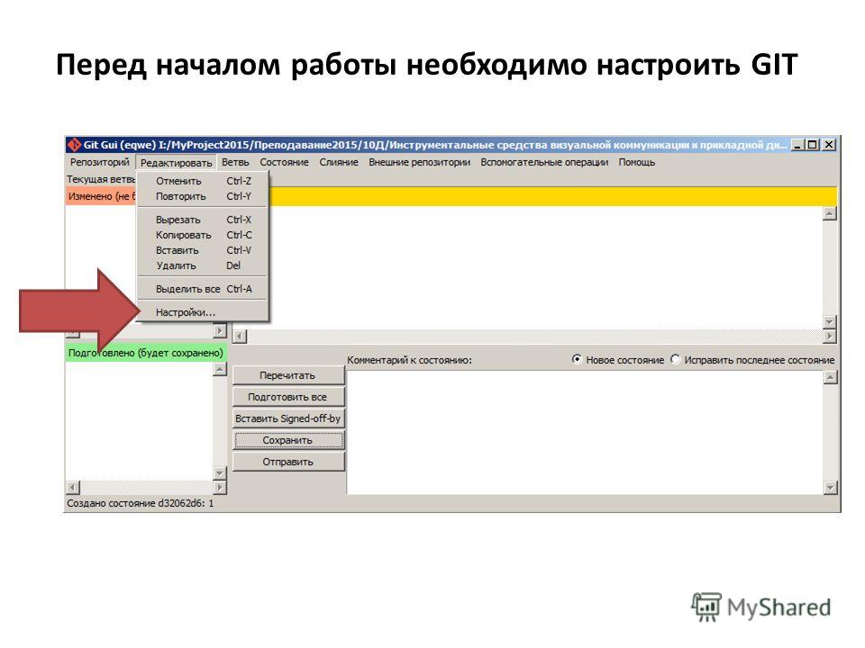
Task: Click the status bar text Создано состояние d32062d6
Action: pyautogui.click(x=141, y=503)
